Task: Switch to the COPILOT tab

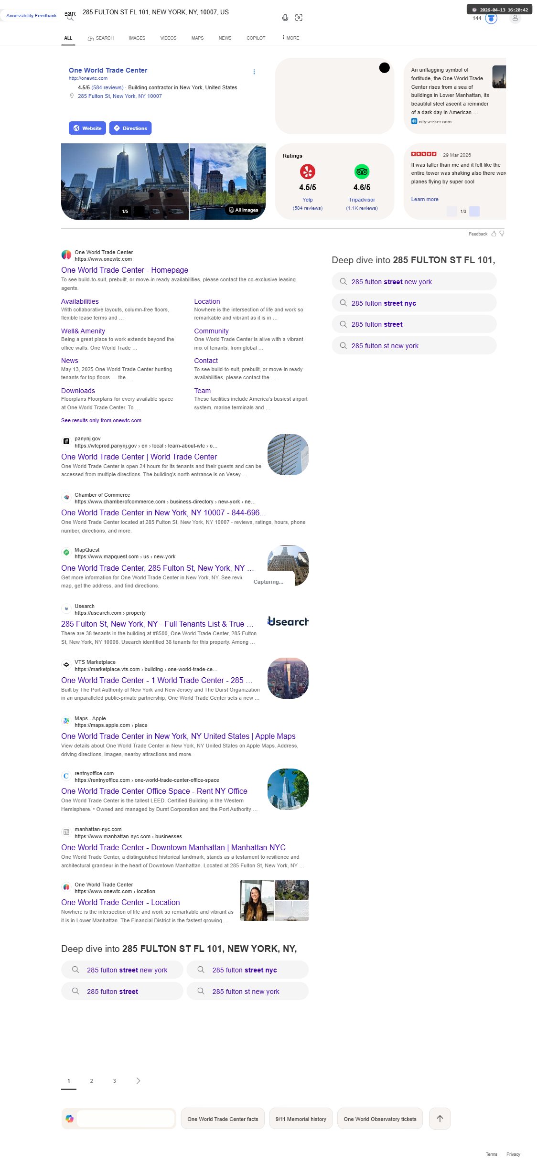Action: (x=256, y=38)
